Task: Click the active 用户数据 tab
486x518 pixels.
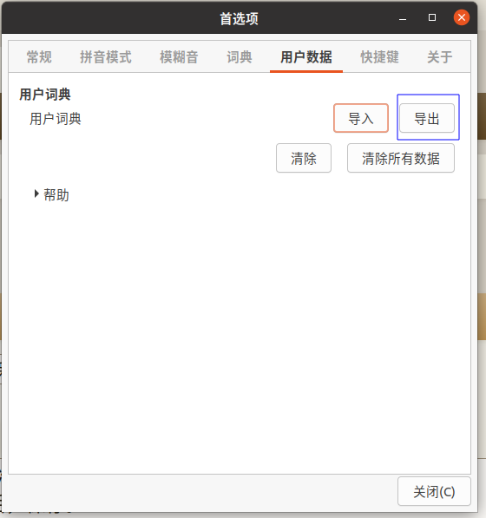Action: [x=306, y=56]
